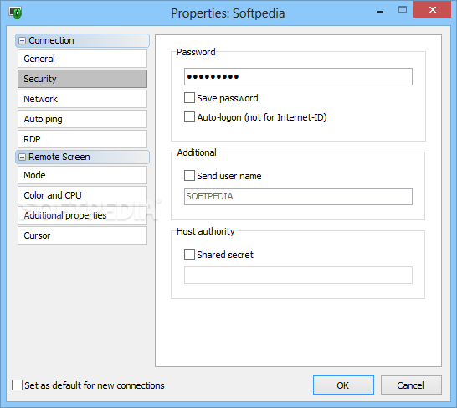This screenshot has width=457, height=408.
Task: Open the Cursor settings page
Action: pyautogui.click(x=82, y=235)
